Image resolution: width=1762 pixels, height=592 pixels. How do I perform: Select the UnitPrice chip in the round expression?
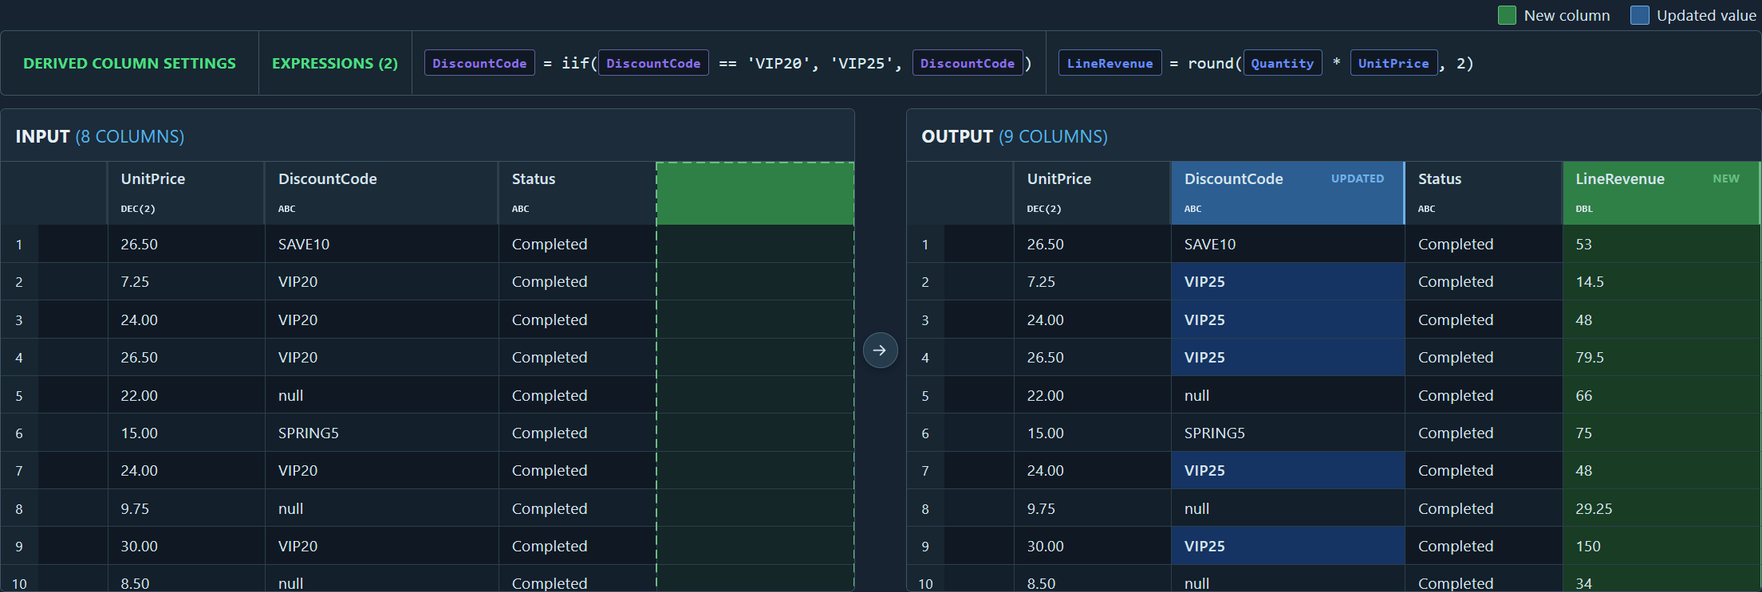pyautogui.click(x=1393, y=63)
